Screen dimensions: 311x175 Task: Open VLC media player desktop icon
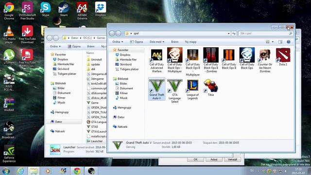(9, 35)
